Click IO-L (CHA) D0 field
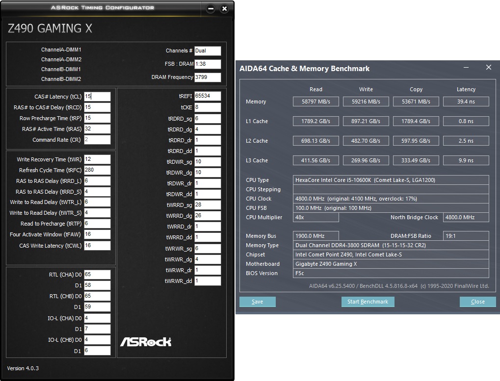500x381 pixels. [97, 318]
